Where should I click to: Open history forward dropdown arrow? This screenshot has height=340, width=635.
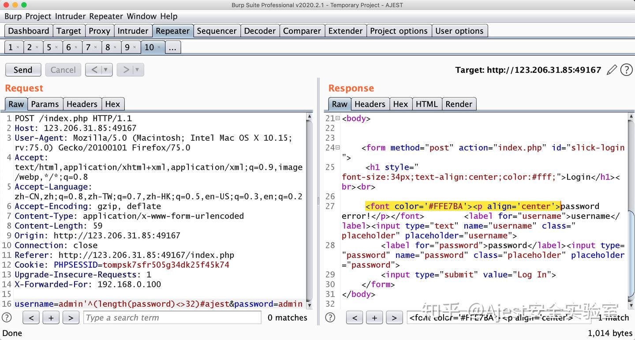tap(138, 70)
